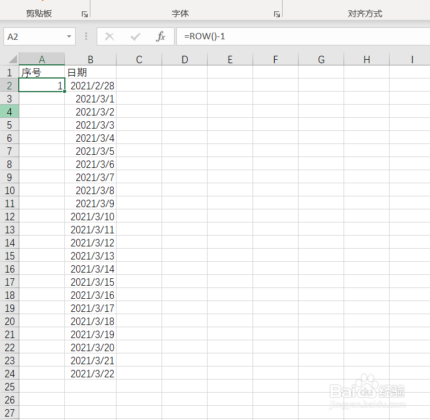Screen dimensions: 430x420
Task: Click cell with date 2021/3/3
Action: (x=90, y=125)
